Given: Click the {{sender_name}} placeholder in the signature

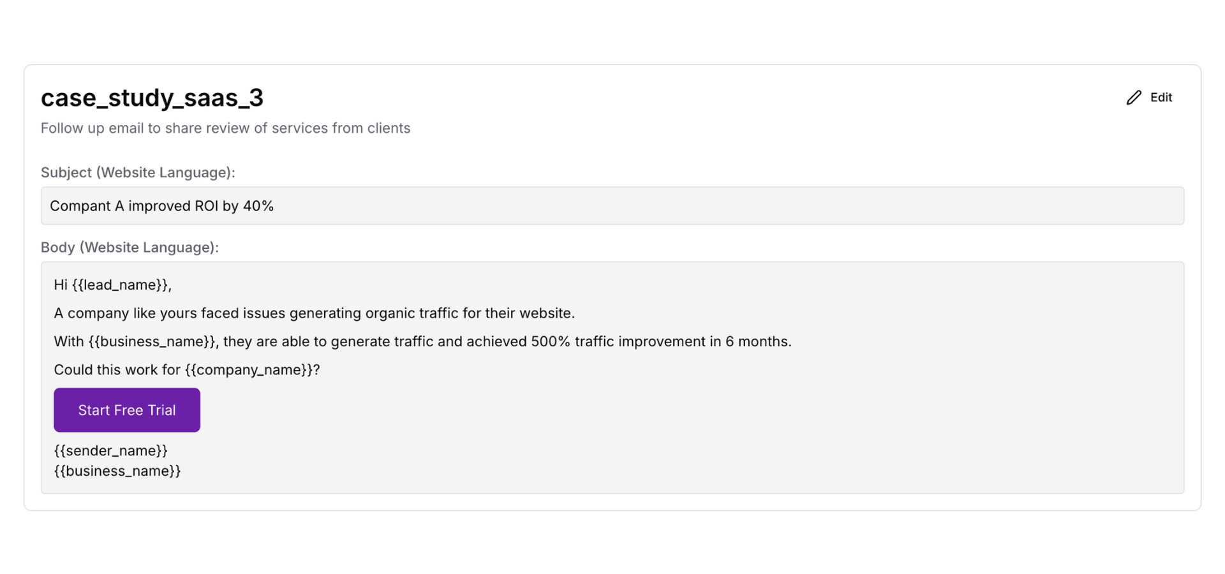Looking at the screenshot, I should point(110,450).
